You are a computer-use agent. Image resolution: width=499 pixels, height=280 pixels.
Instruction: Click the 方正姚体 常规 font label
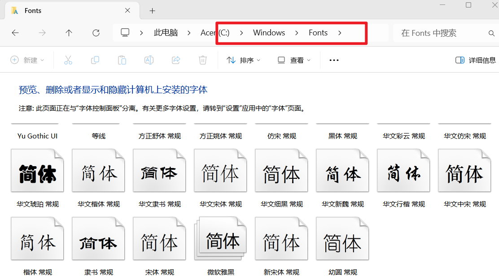click(220, 136)
